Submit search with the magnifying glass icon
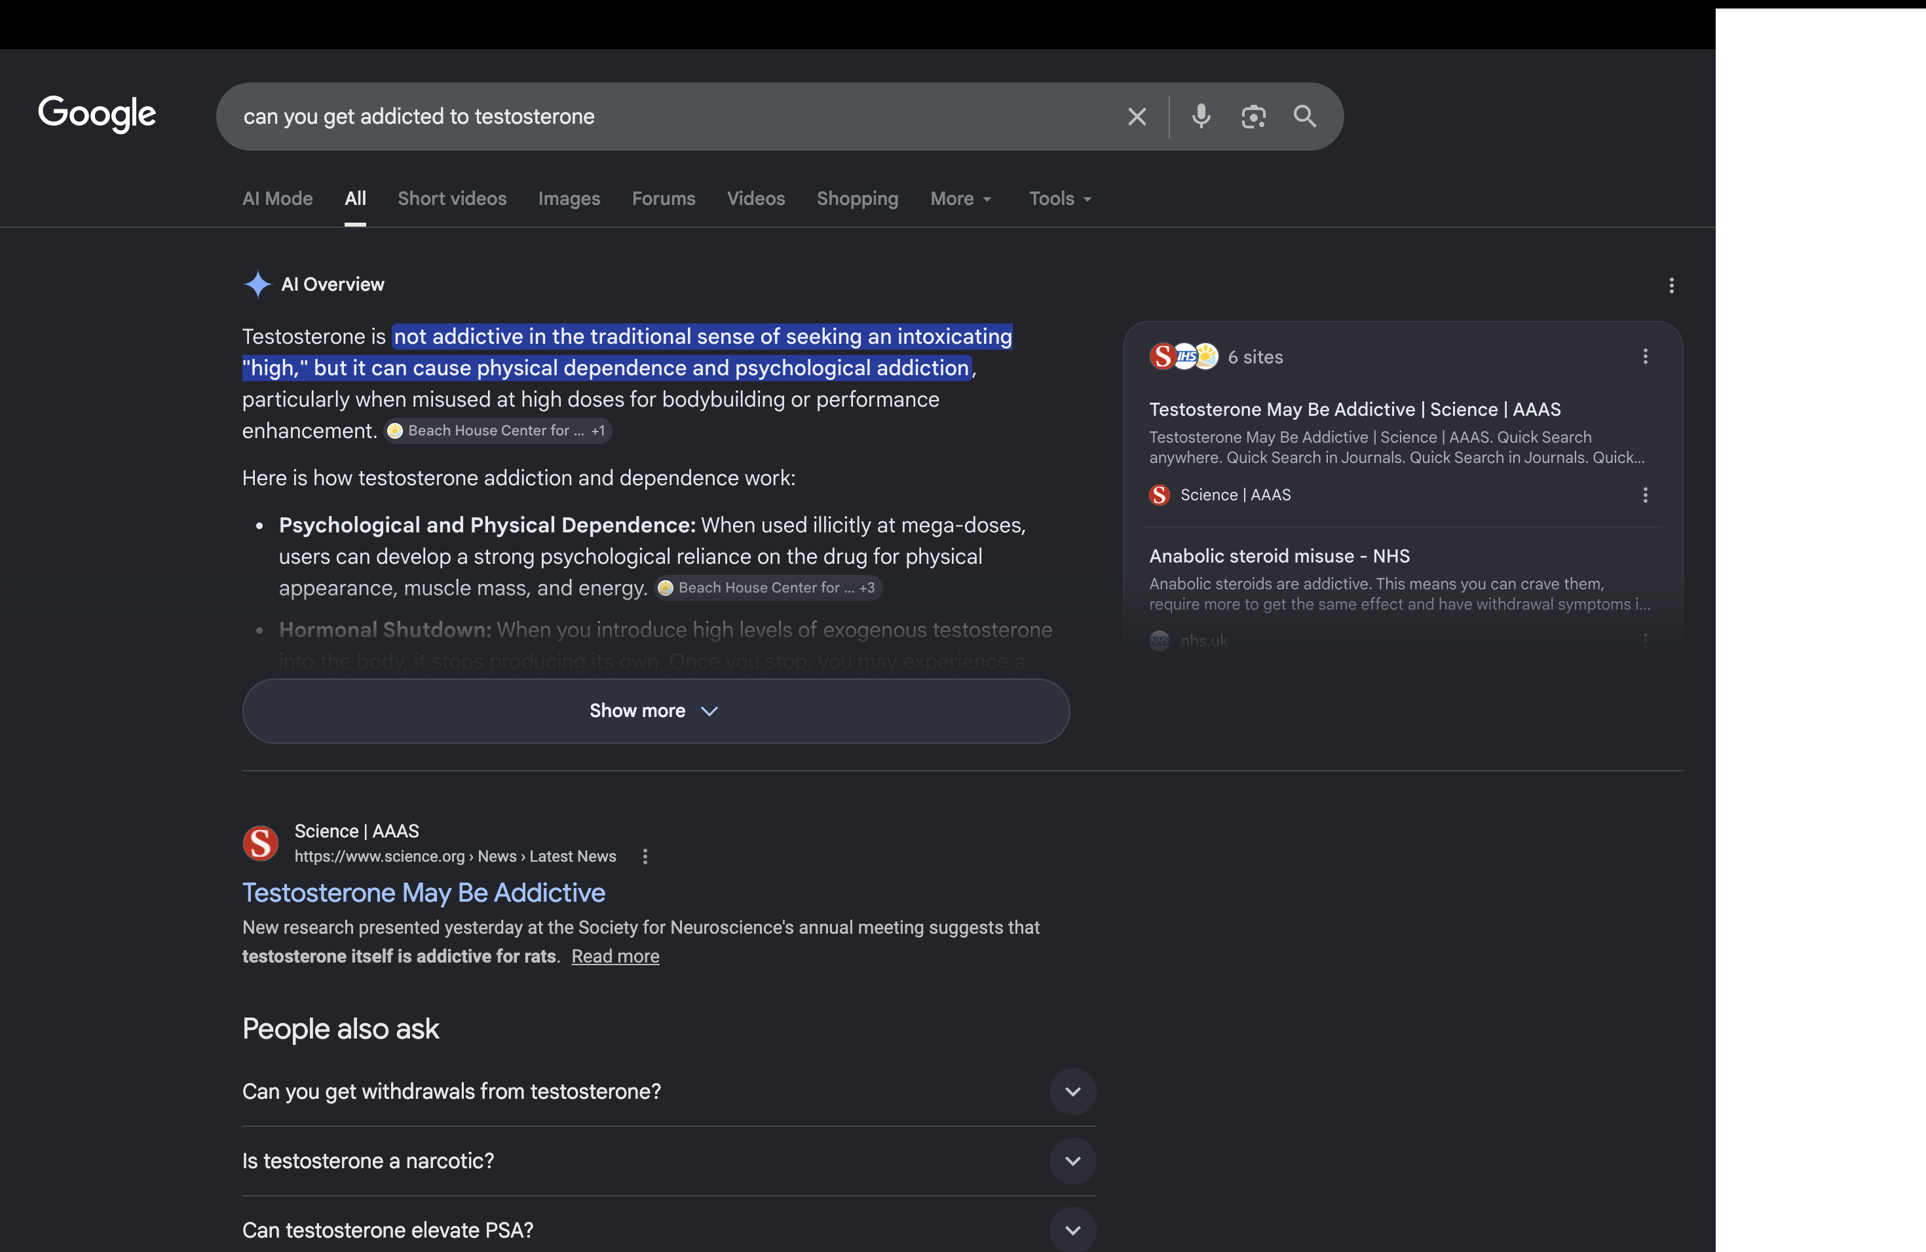 [x=1304, y=117]
